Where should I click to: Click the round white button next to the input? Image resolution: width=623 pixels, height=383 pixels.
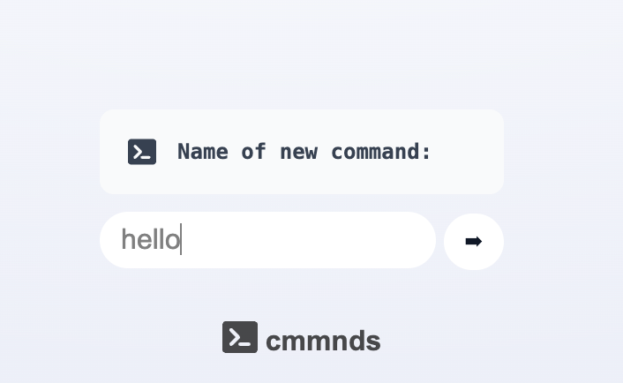tap(474, 241)
